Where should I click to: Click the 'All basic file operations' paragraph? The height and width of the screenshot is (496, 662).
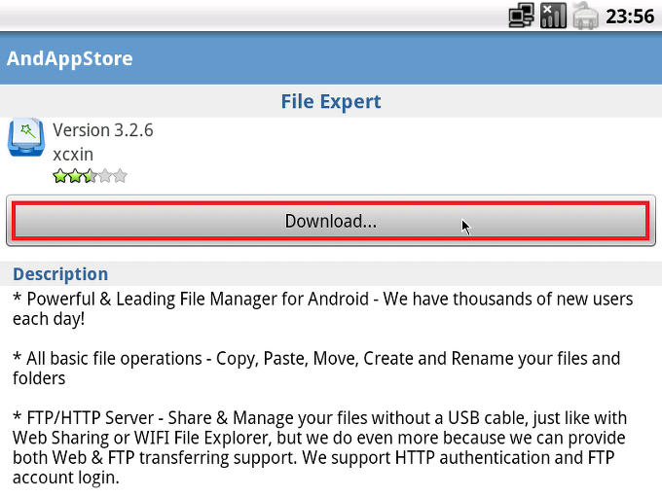[x=316, y=369]
